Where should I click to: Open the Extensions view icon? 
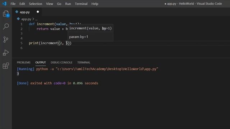tap(6, 66)
